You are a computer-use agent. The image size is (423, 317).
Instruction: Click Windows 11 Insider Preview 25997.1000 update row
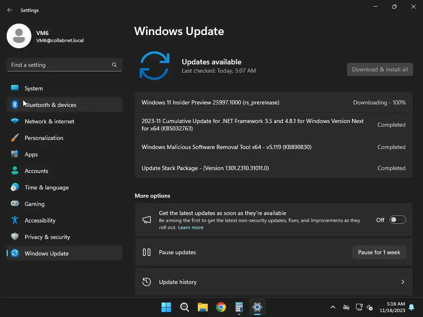(273, 102)
